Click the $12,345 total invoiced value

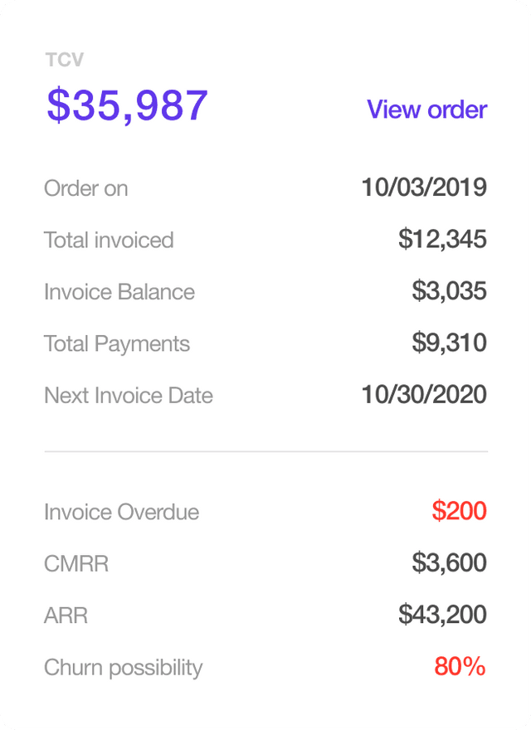442,239
